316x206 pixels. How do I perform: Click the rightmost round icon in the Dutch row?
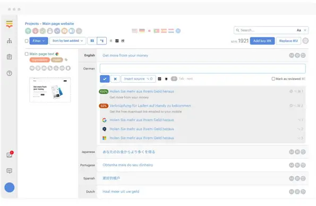(x=303, y=192)
